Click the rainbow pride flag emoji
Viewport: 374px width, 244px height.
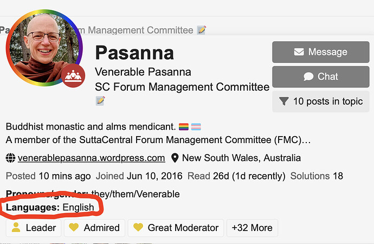[x=184, y=127]
